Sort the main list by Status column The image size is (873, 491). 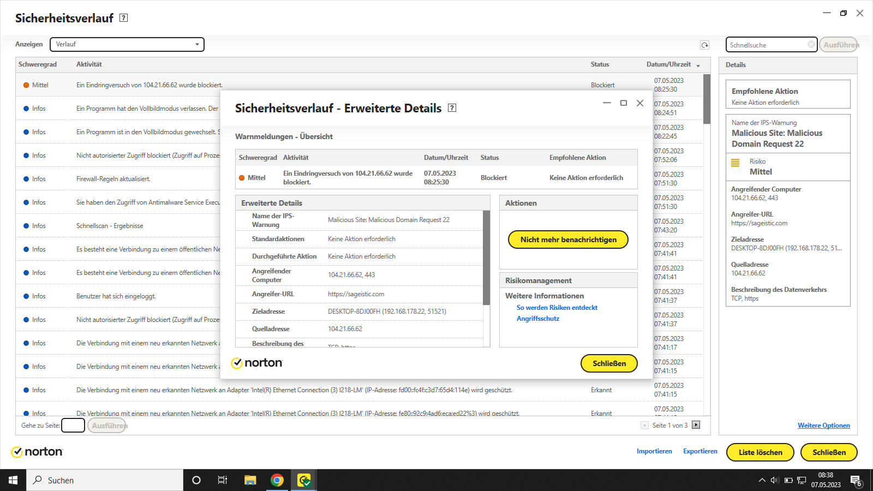pyautogui.click(x=600, y=64)
